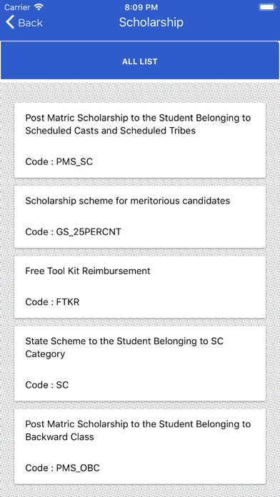Click the battery indicator icon
This screenshot has width=280, height=497.
[267, 7]
